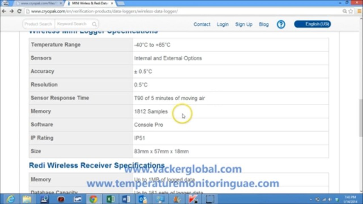Open the Contact link
This screenshot has width=363, height=204.
pos(202,24)
